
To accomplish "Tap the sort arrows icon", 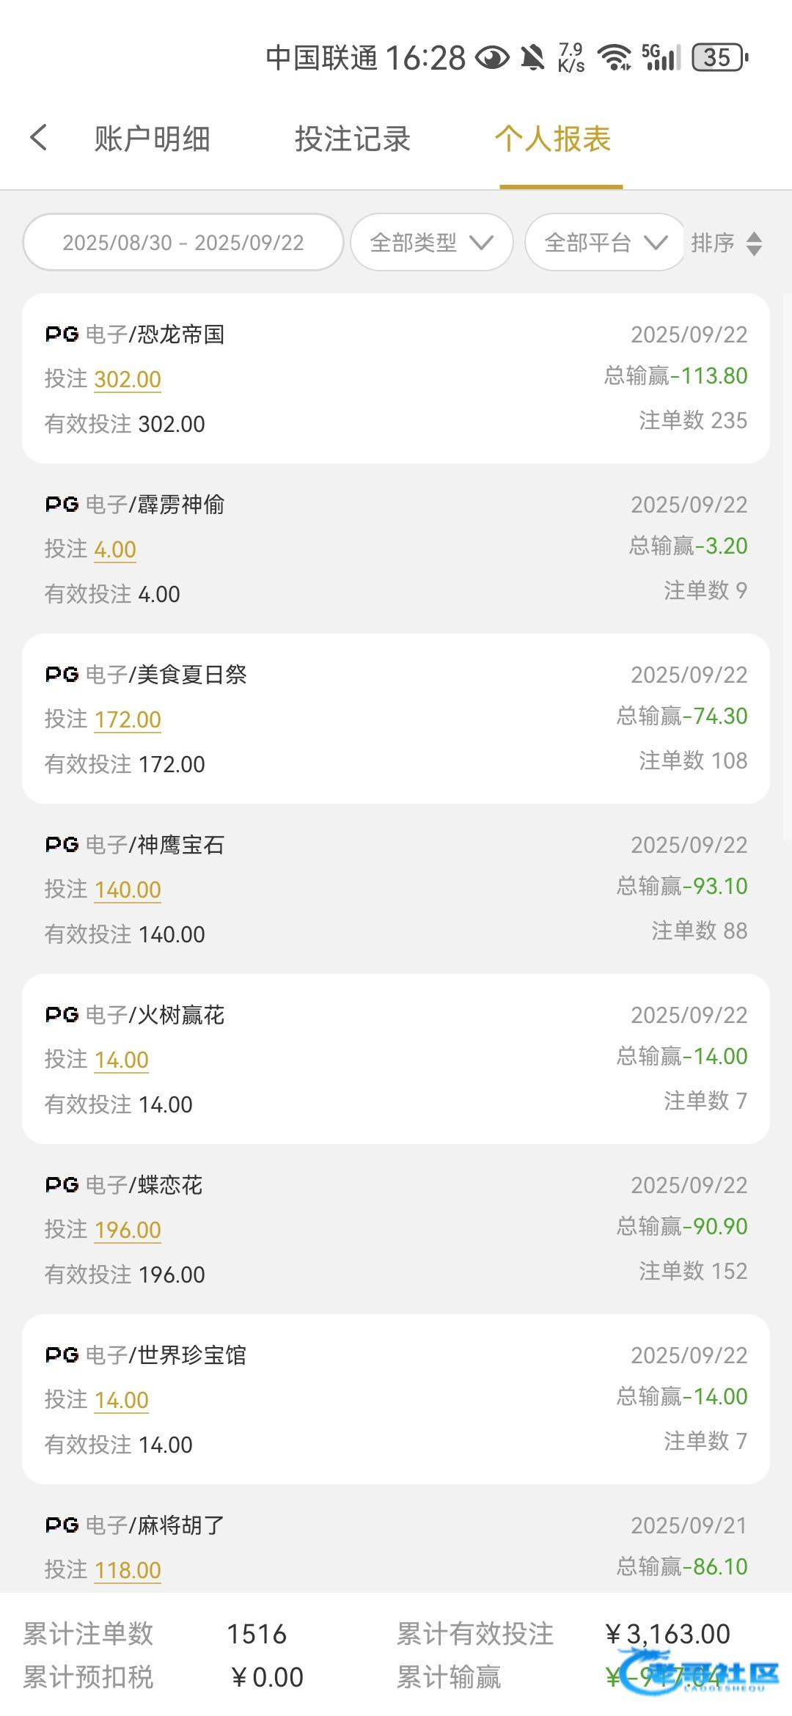I will click(x=754, y=243).
